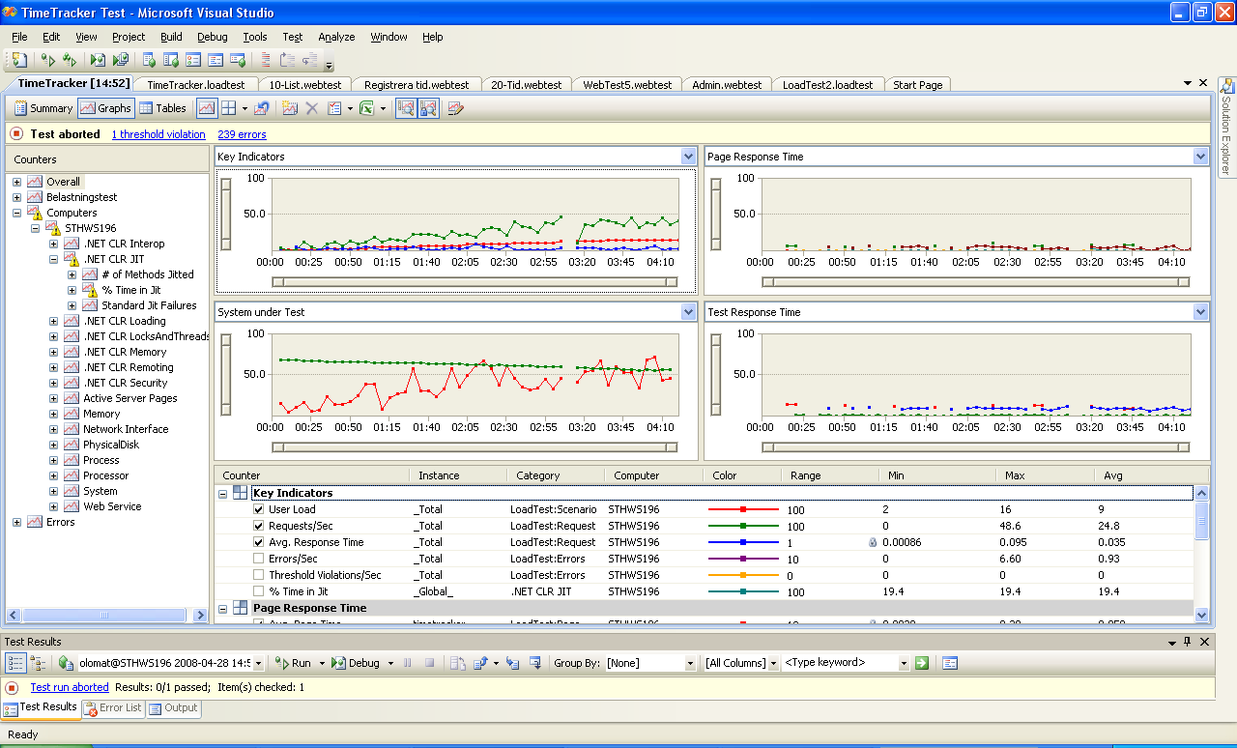Viewport: 1237px width, 748px height.
Task: Switch to the Tables view
Action: tap(163, 108)
